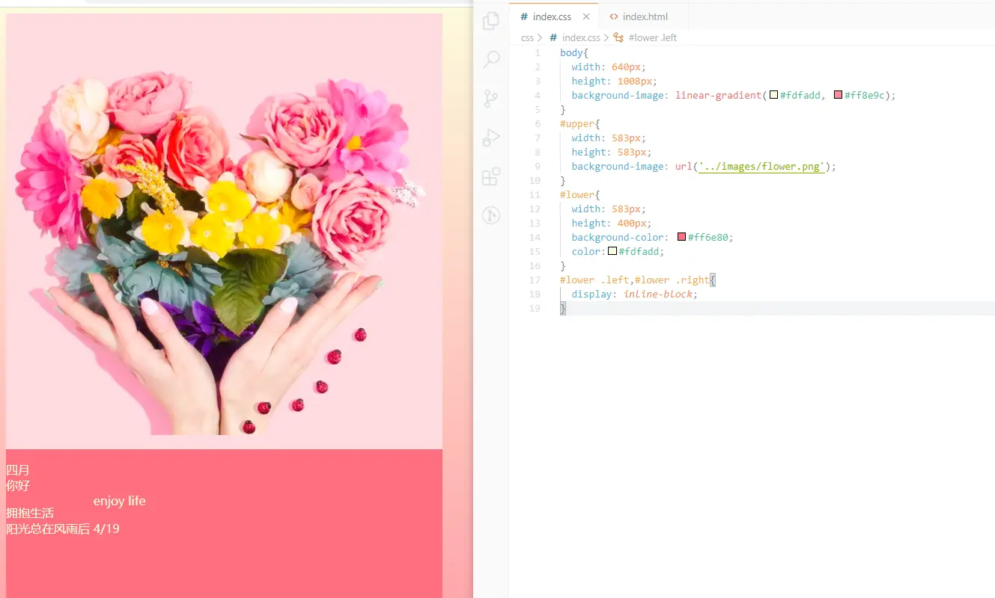This screenshot has width=995, height=598.
Task: Close the index.css tab
Action: (x=586, y=16)
